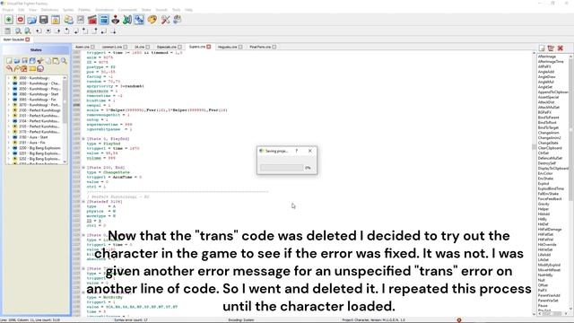Click the second magnifier Replace icon
This screenshot has height=323, width=574.
pos(28,31)
